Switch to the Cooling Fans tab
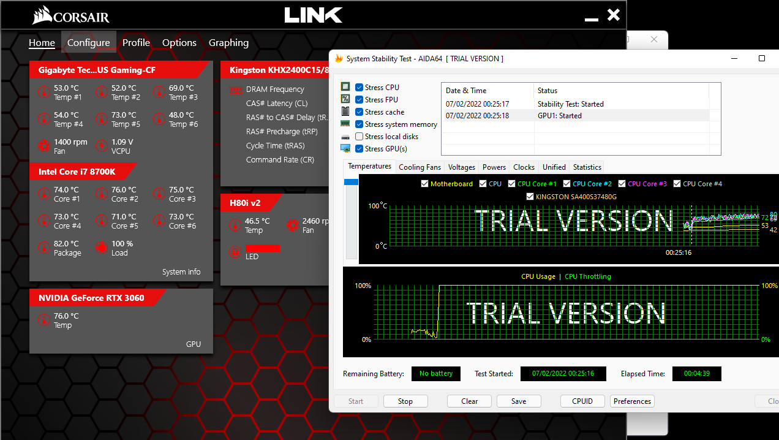779x440 pixels. (420, 167)
